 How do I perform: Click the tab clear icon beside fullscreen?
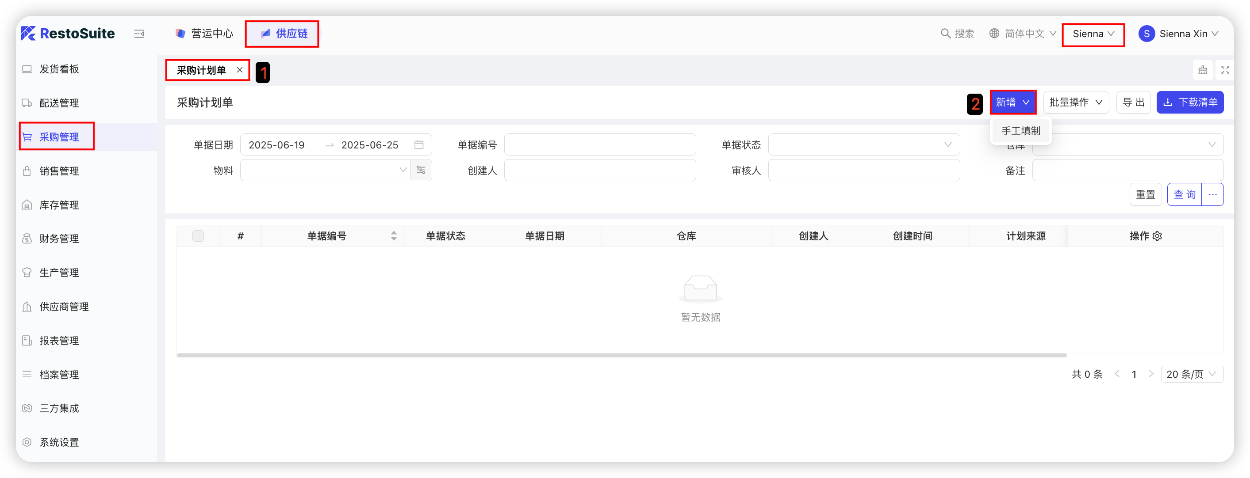1202,70
